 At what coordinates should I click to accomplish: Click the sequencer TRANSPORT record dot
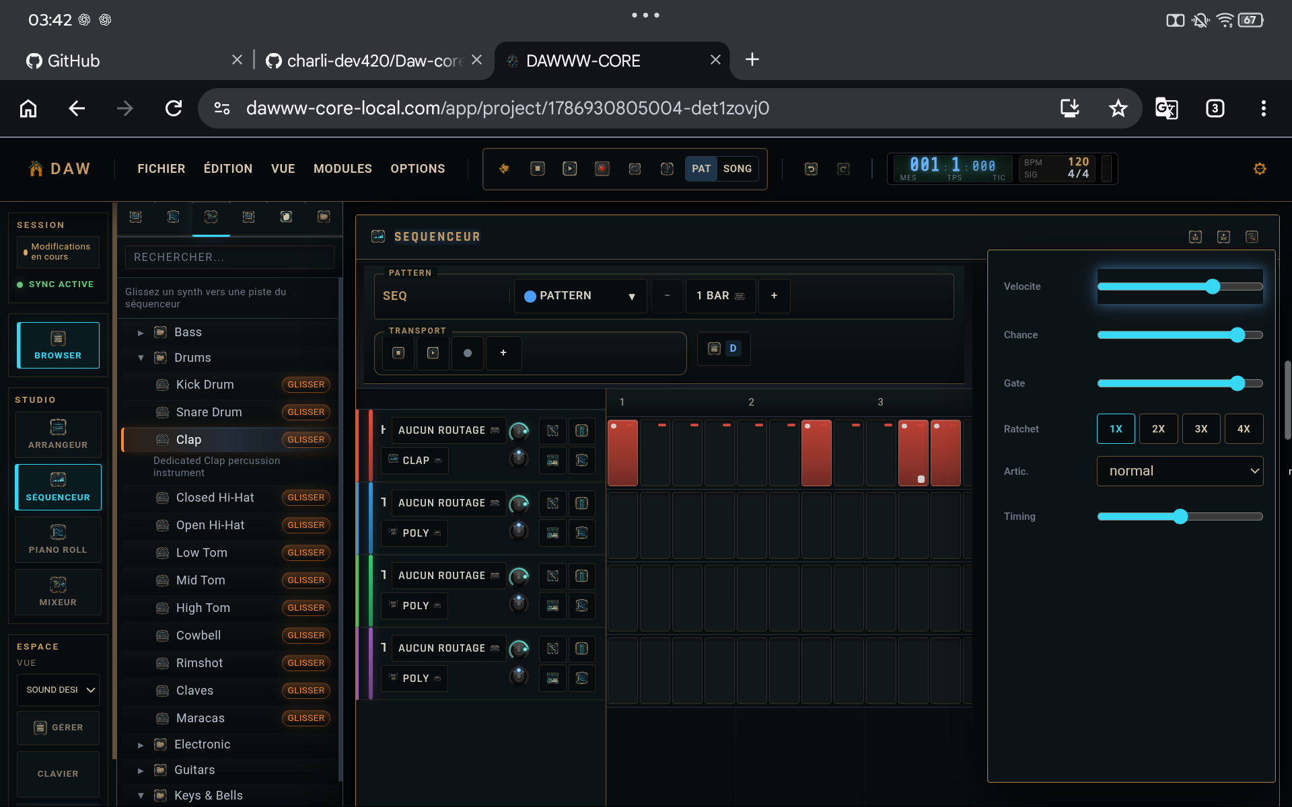coord(468,353)
